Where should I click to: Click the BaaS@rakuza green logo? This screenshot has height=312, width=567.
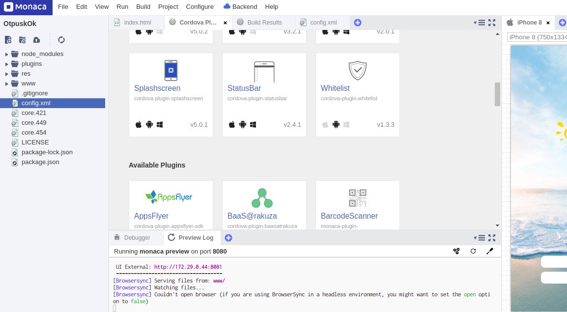262,198
